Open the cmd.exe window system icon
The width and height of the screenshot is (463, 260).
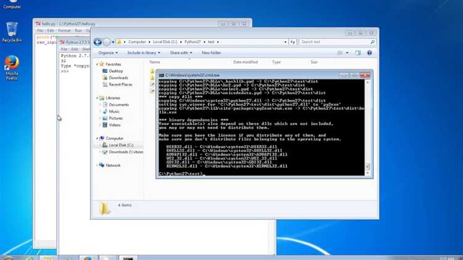pyautogui.click(x=161, y=75)
